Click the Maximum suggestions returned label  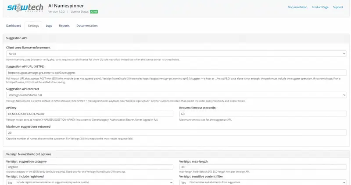[28, 126]
